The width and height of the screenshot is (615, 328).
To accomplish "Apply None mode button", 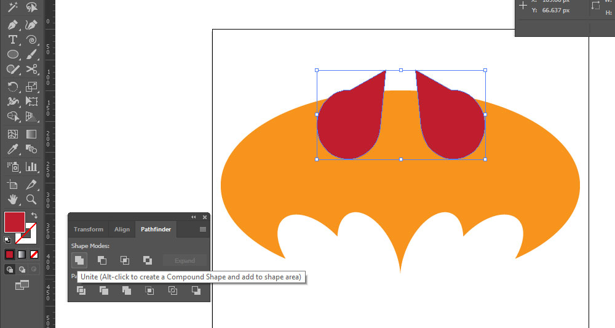I will tap(34, 255).
